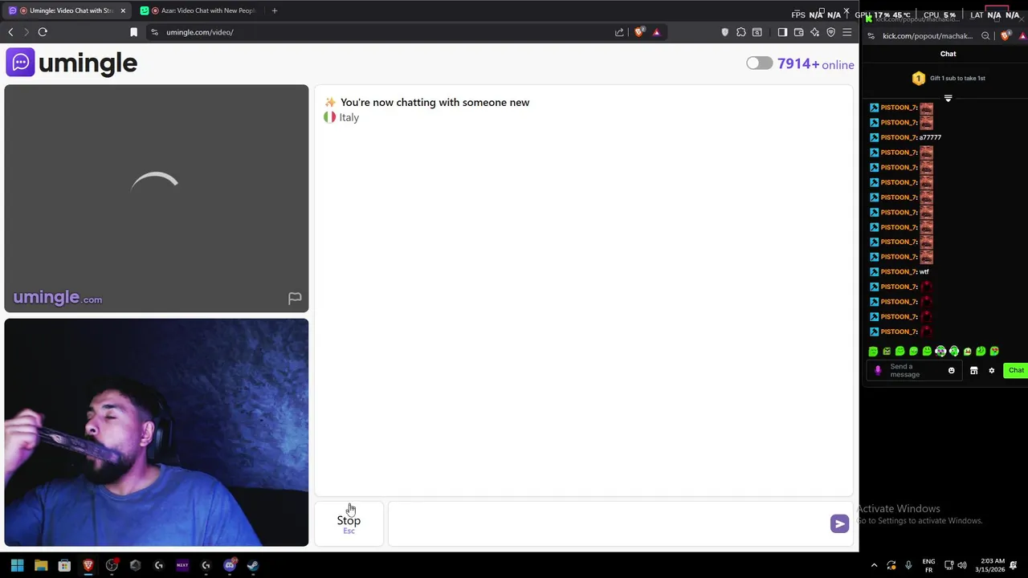This screenshot has height=578, width=1028.
Task: Open OBS Studio from the taskbar
Action: [x=112, y=565]
